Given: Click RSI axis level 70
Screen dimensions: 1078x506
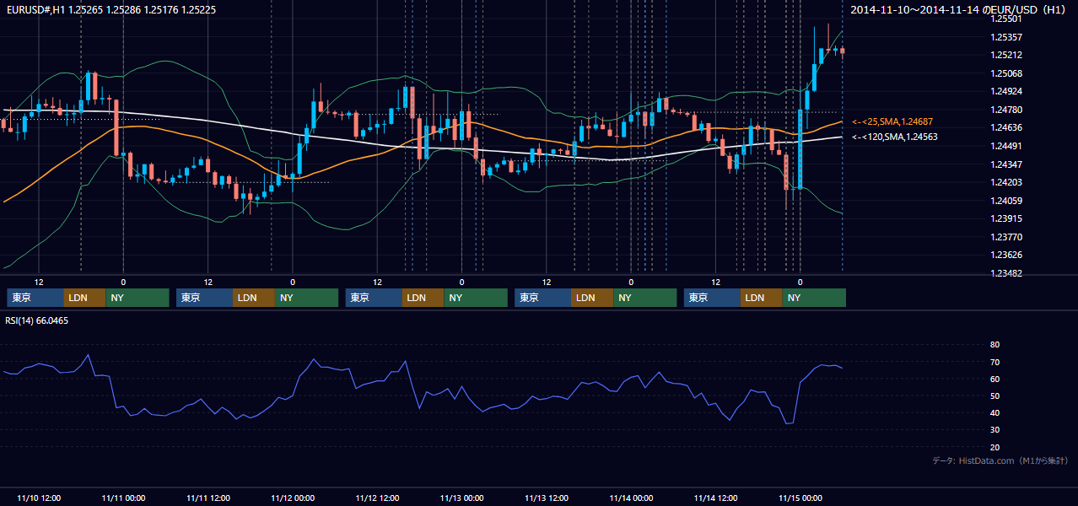Looking at the screenshot, I should tap(994, 362).
